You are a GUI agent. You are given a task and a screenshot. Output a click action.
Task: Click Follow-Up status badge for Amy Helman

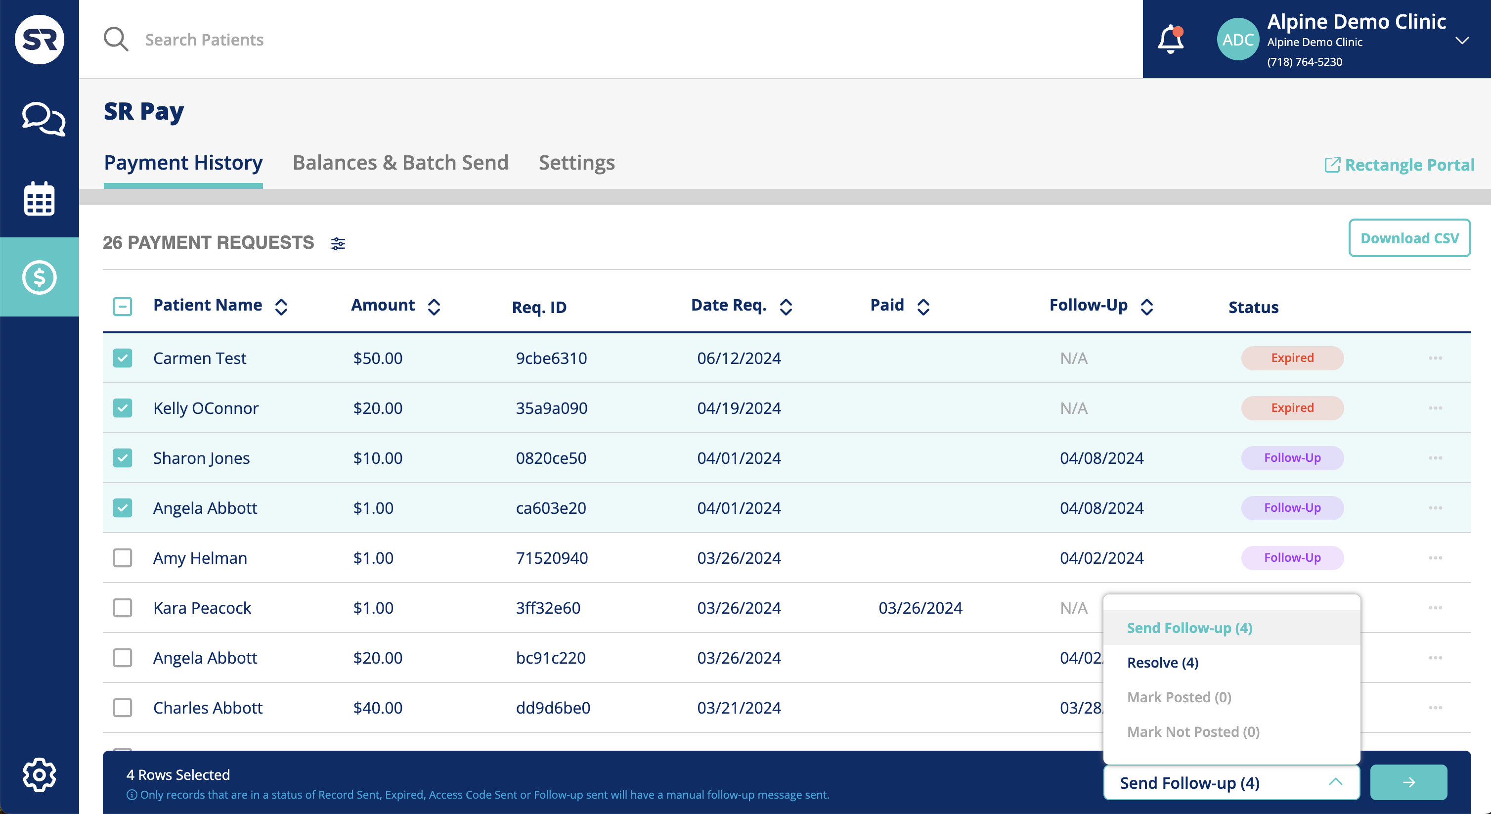(x=1292, y=557)
